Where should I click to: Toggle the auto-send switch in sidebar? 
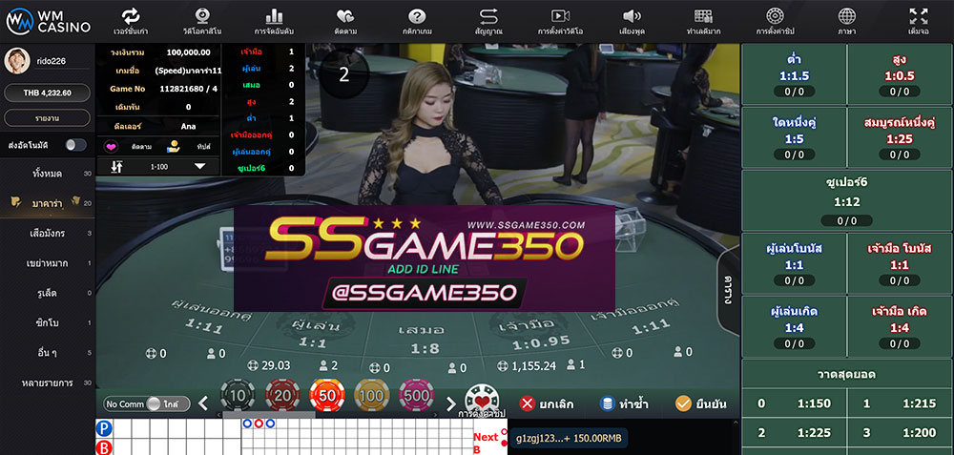point(74,144)
